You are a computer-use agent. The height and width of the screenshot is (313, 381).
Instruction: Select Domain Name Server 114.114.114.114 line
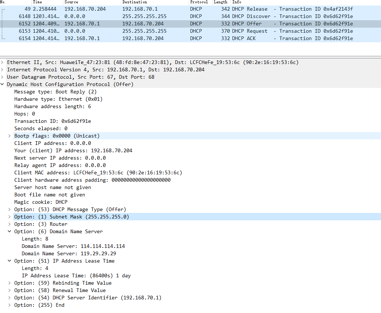coord(73,246)
